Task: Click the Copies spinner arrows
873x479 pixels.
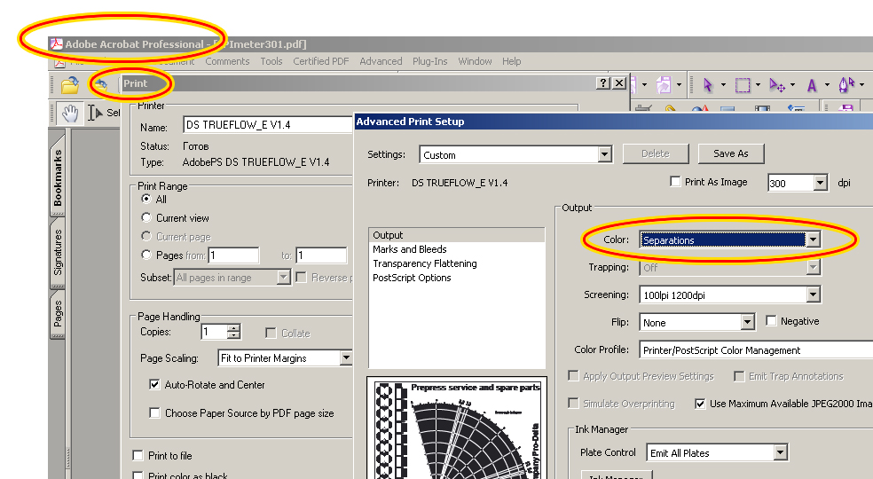Action: point(234,332)
